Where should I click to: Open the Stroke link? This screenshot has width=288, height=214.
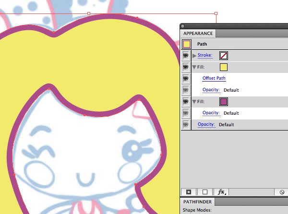[x=205, y=55]
